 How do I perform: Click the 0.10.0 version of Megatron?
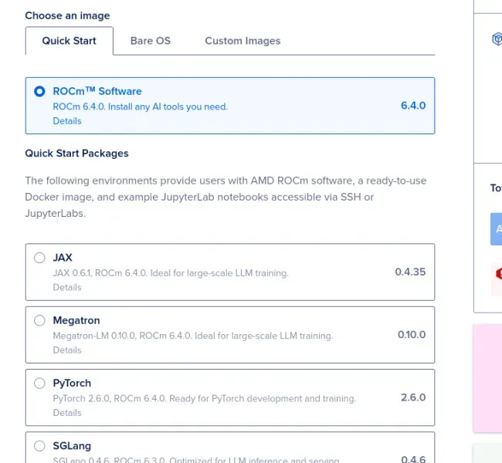click(412, 335)
